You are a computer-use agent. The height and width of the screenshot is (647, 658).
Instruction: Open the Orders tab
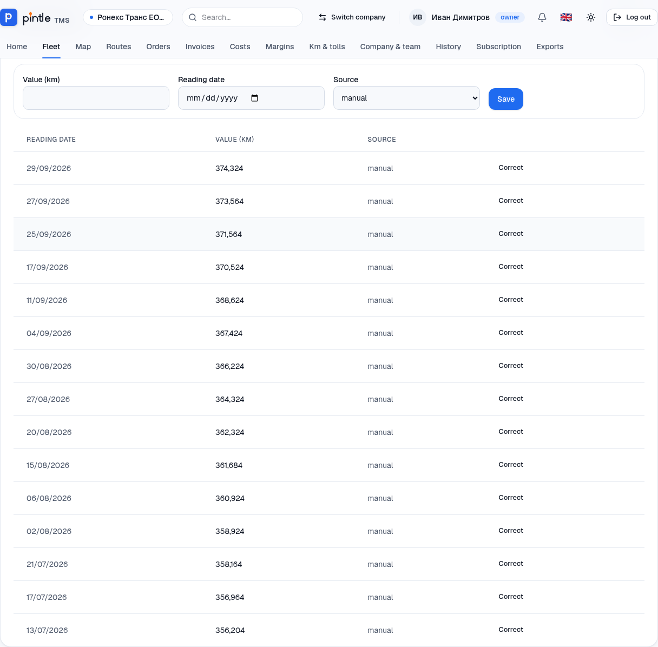(159, 47)
